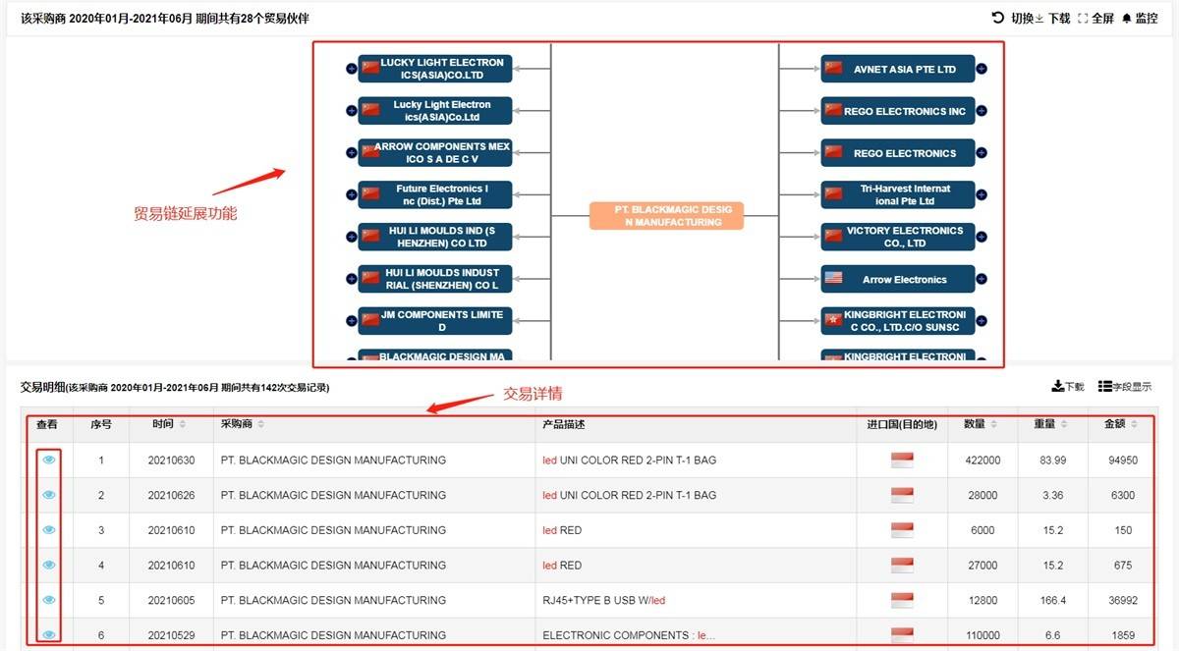Click ELECTRONIC COMPONENTS product description
1179x651 pixels.
click(629, 636)
